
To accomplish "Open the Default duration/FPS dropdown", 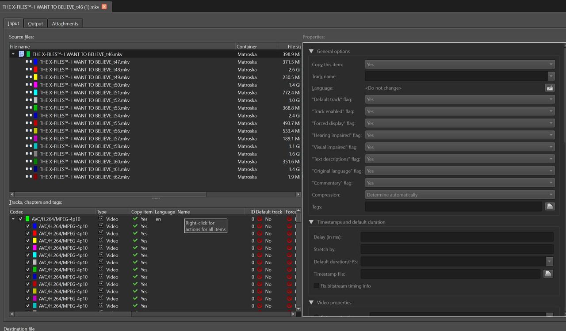I will pos(550,262).
